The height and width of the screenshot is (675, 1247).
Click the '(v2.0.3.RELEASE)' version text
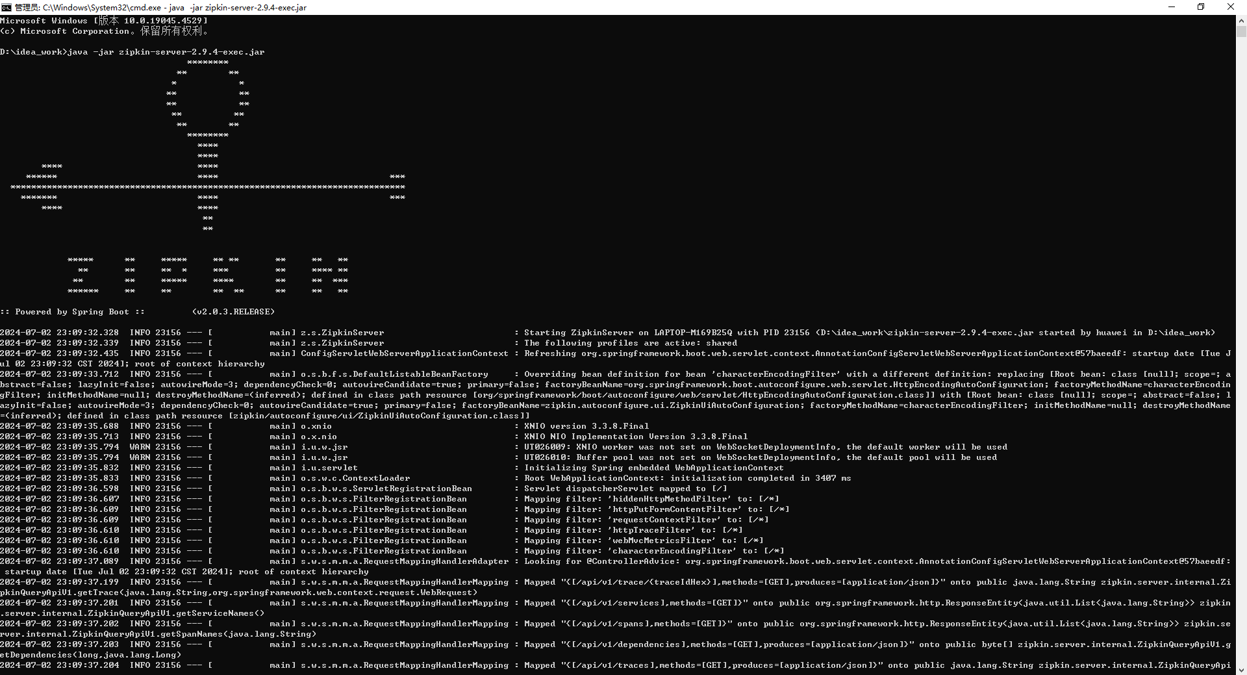click(x=234, y=312)
